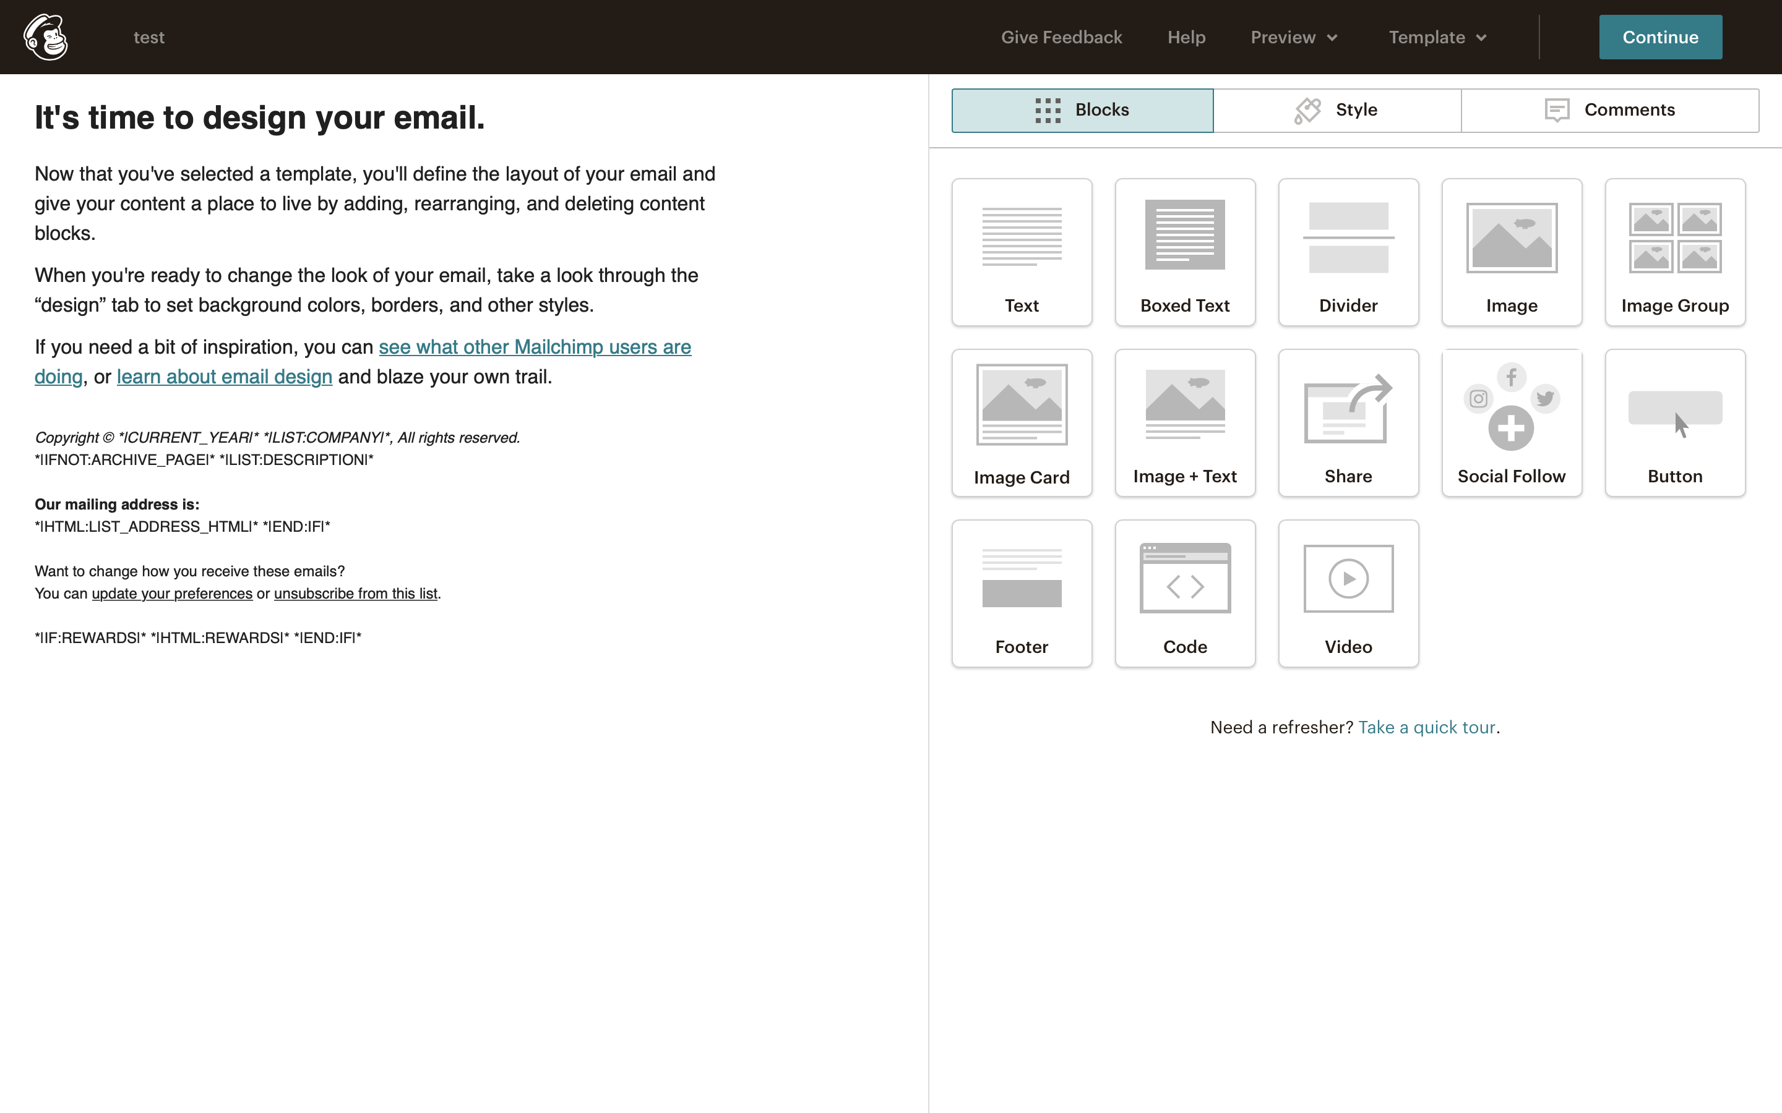The height and width of the screenshot is (1113, 1782).
Task: Click 'Want to change how you receive these emails?'
Action: (190, 571)
